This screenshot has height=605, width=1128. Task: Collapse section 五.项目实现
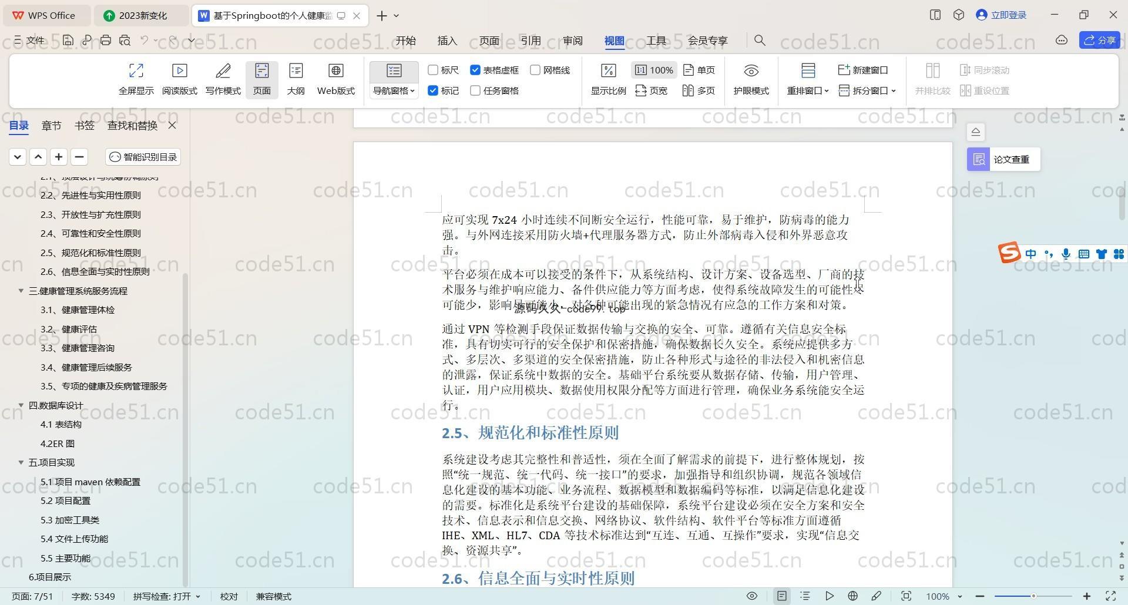click(x=21, y=462)
